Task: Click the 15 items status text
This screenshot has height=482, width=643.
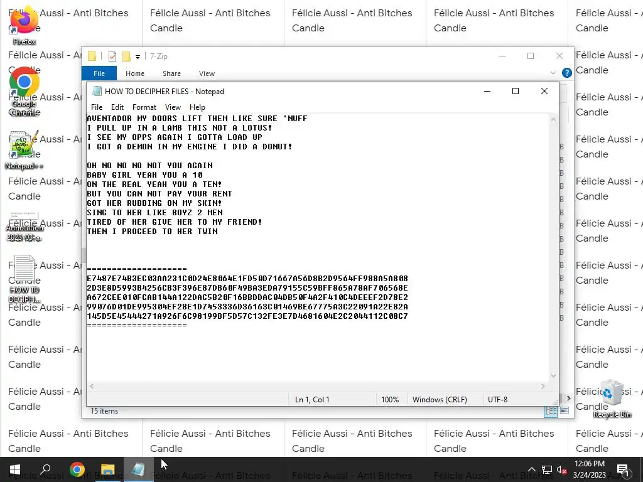Action: [x=104, y=411]
